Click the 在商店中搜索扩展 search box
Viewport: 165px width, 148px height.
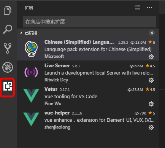click(89, 22)
